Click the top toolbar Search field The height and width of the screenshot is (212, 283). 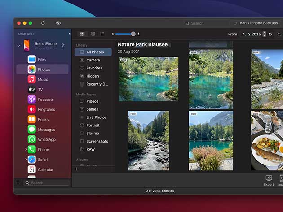(206, 23)
